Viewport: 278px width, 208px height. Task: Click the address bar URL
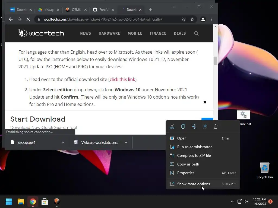[103, 19]
